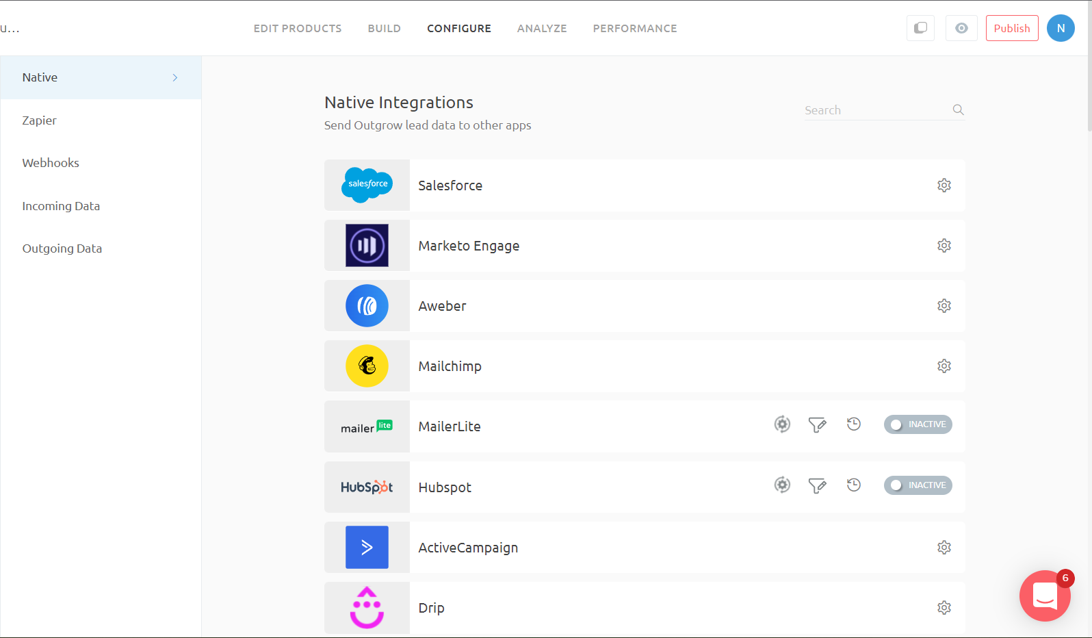The height and width of the screenshot is (638, 1092).
Task: Open Webhooks in the sidebar
Action: point(101,163)
